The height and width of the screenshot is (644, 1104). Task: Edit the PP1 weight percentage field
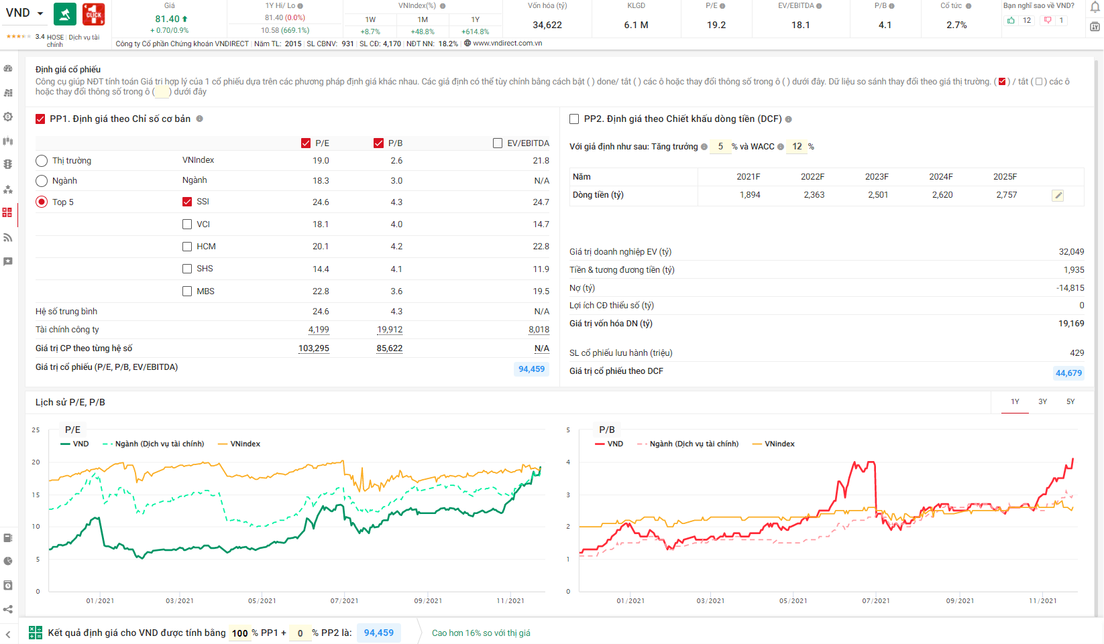(x=240, y=633)
